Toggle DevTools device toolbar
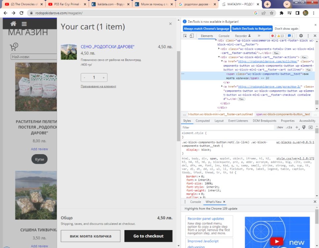 [x=192, y=36]
